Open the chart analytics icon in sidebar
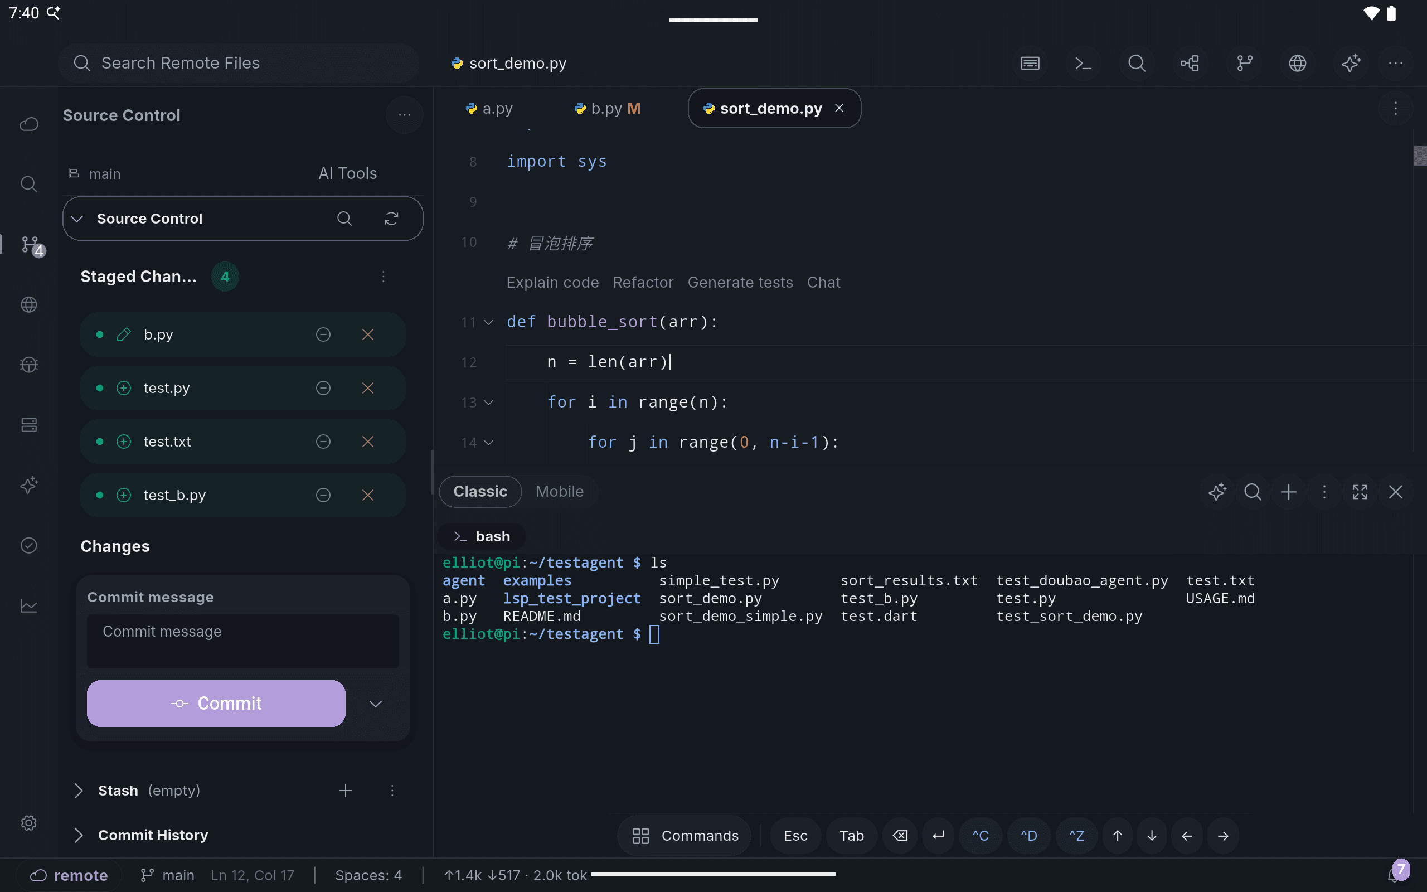The height and width of the screenshot is (892, 1427). tap(29, 606)
